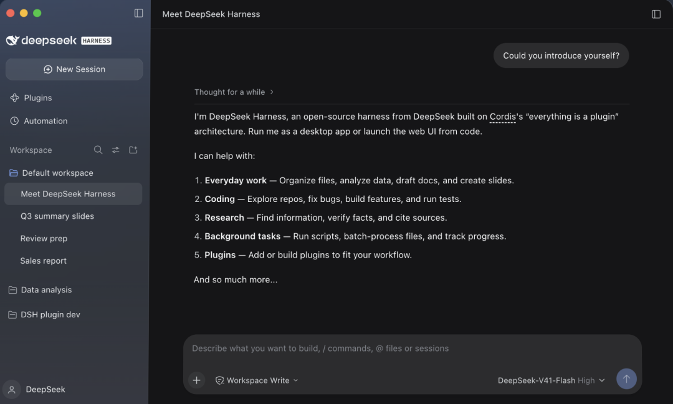Click the plus attach button in composer
Image resolution: width=673 pixels, height=404 pixels.
[196, 380]
